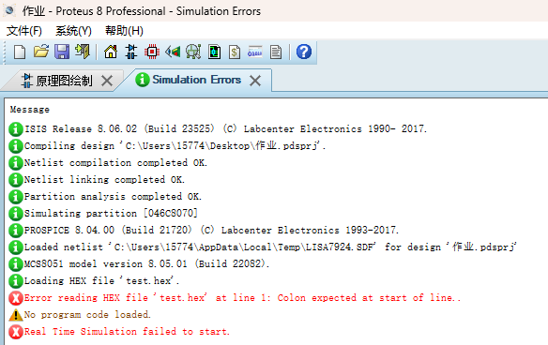The width and height of the screenshot is (548, 345).
Task: Open the 系统(Y) menu
Action: [x=73, y=31]
